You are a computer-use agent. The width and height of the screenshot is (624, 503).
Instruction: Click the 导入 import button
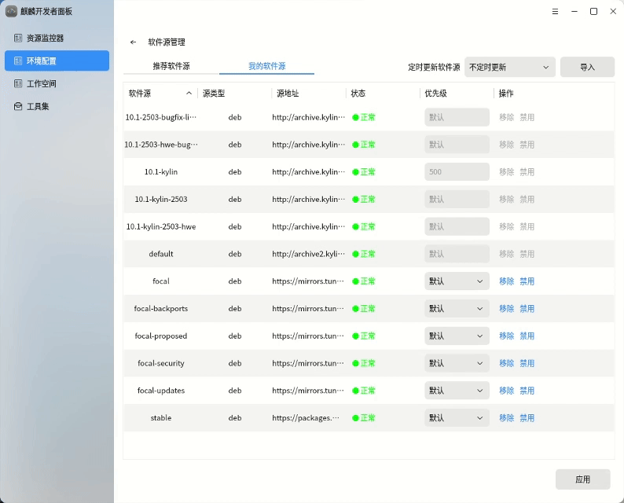[587, 68]
